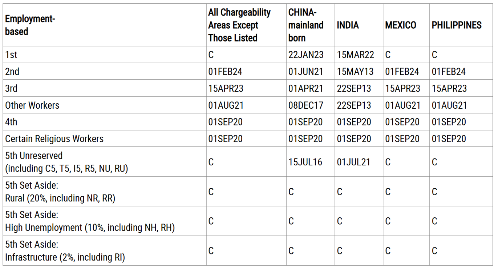Click the 01JUN21 date cell
This screenshot has width=498, height=269.
tap(306, 72)
